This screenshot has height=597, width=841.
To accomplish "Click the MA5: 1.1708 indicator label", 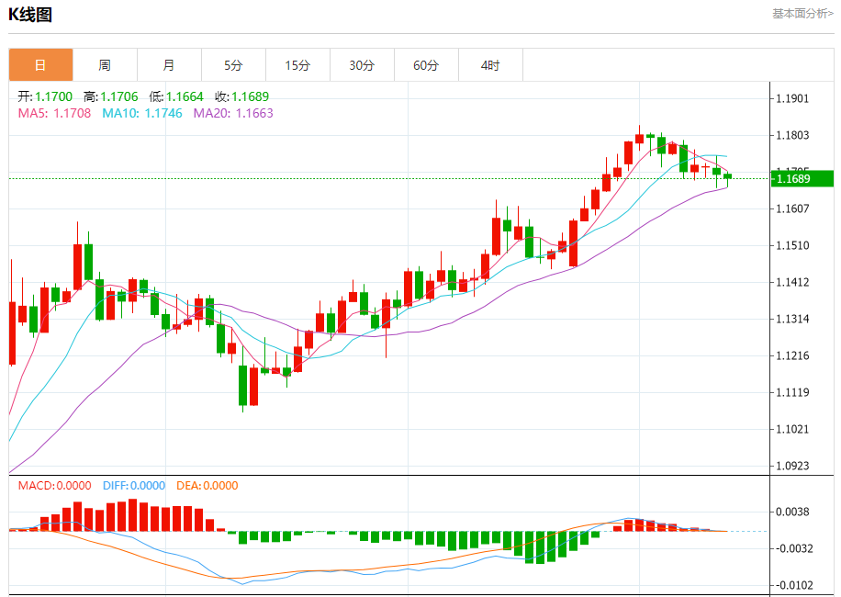I will 54,113.
